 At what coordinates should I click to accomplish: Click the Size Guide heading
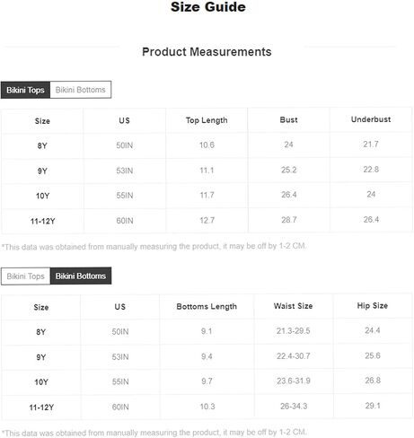tap(208, 7)
